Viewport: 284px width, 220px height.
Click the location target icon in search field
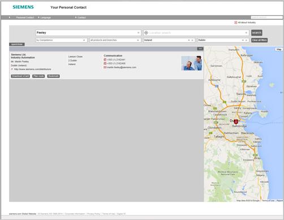[x=146, y=33]
